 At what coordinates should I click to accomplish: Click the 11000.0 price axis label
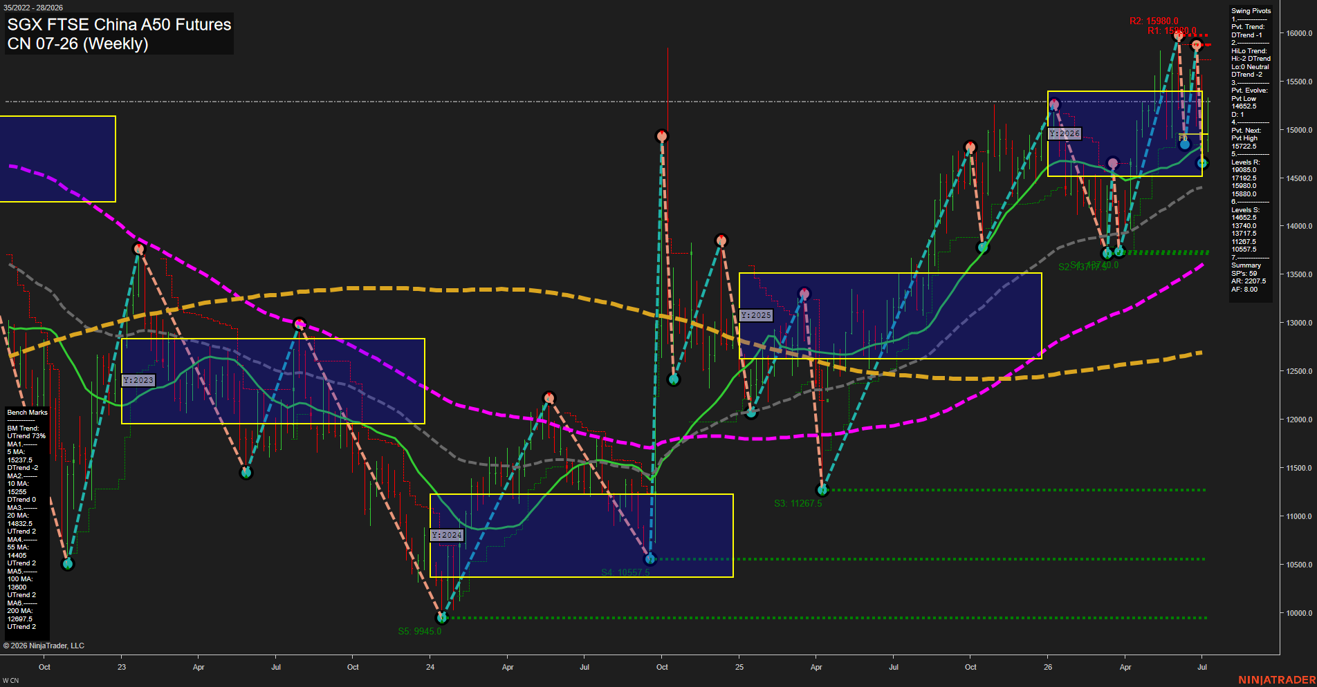point(1298,516)
